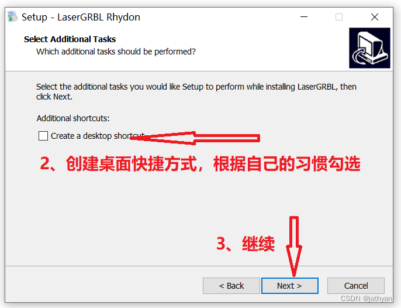The height and width of the screenshot is (308, 401).
Task: Click the 'Select Additional Tasks' heading
Action: point(70,39)
